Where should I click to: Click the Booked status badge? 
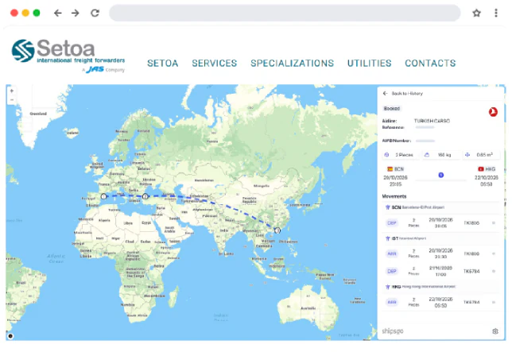(x=391, y=108)
